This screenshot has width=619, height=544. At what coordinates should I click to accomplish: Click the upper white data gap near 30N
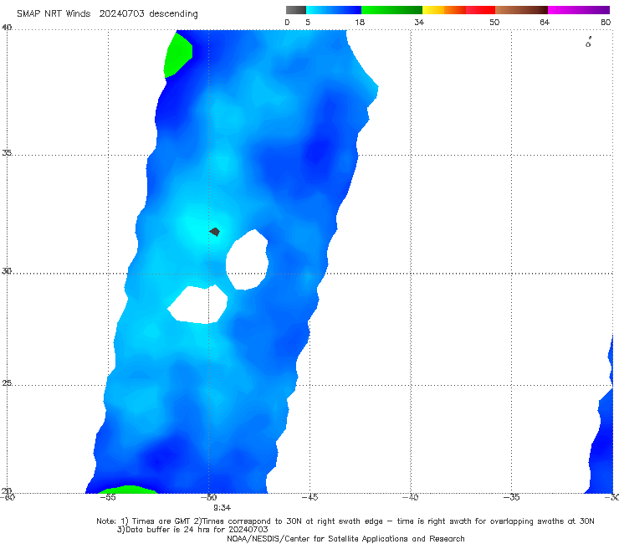pos(247,260)
